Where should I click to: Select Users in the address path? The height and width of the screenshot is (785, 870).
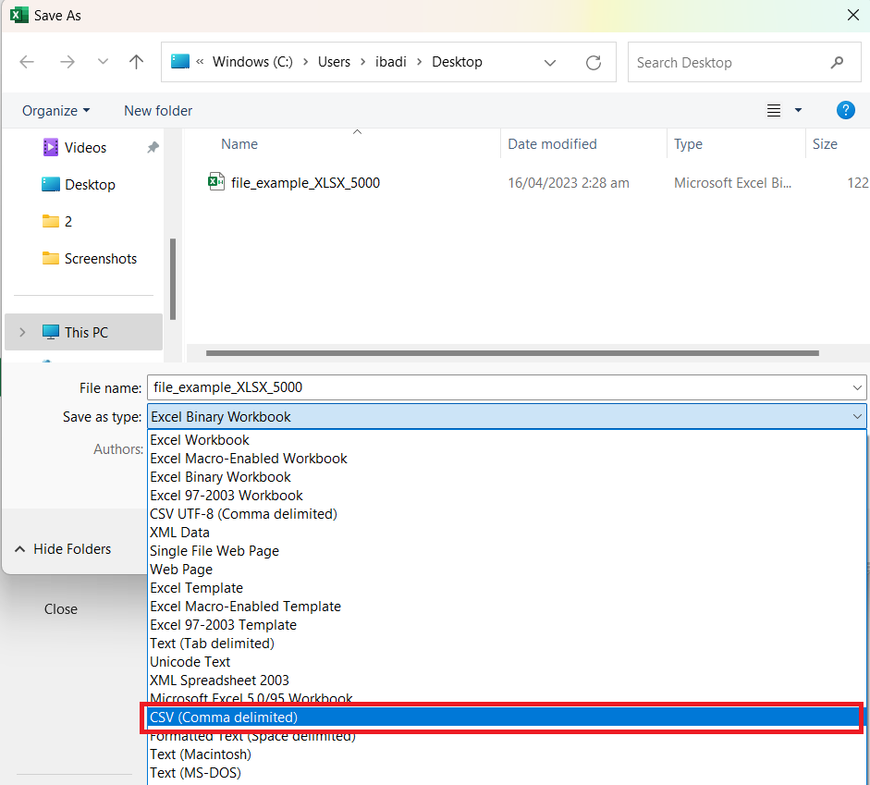(x=334, y=62)
